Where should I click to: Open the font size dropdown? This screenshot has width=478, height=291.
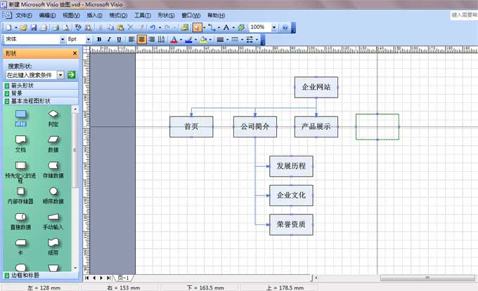89,39
